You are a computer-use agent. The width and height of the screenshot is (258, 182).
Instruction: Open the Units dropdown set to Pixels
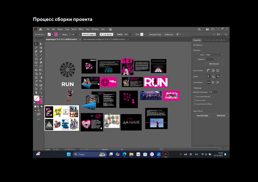(214, 55)
